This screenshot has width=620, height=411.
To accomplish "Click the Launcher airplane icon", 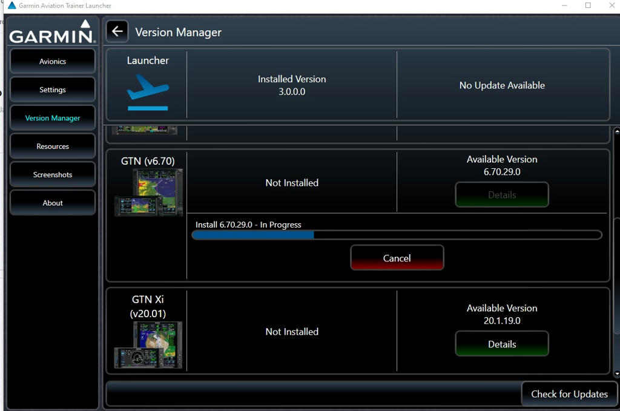I will pos(148,93).
